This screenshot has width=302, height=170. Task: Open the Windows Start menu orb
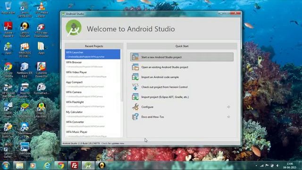6,165
